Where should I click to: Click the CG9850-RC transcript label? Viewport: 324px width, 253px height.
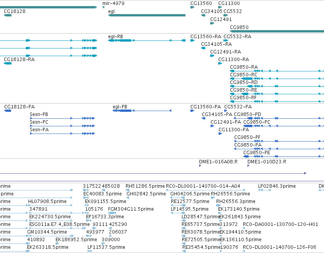tap(244, 75)
